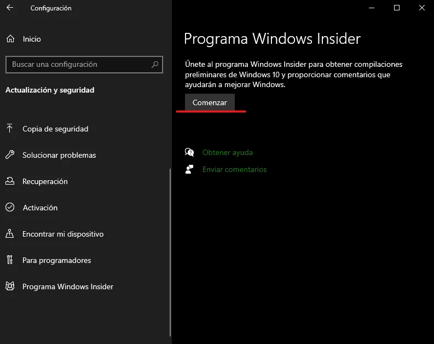Go back with the arrow icon
The image size is (434, 344).
10,8
